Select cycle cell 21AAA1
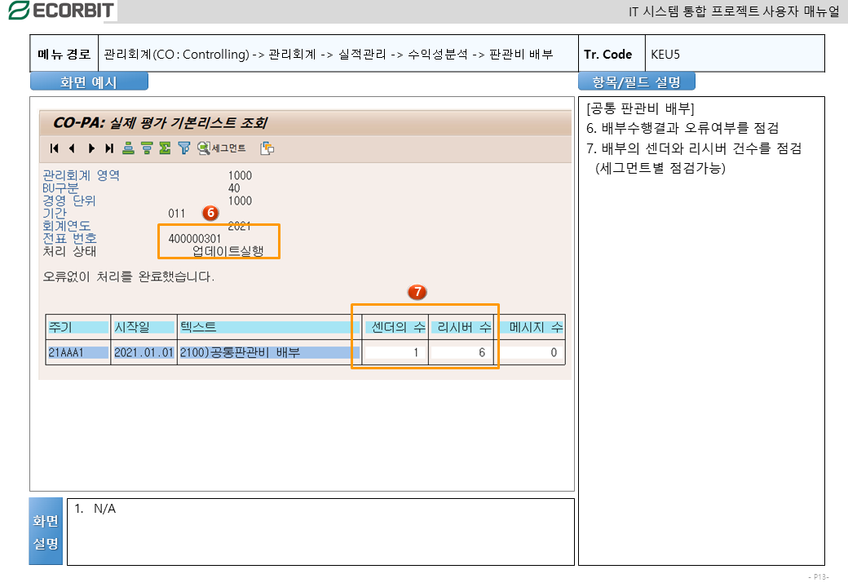Viewport: 848px width, 587px height. tap(77, 353)
